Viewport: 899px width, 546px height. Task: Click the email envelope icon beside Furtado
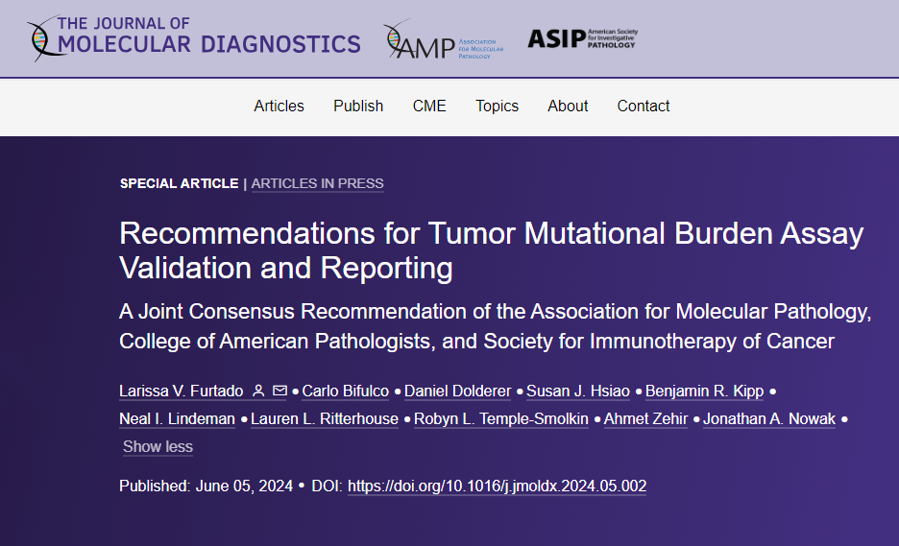tap(279, 392)
